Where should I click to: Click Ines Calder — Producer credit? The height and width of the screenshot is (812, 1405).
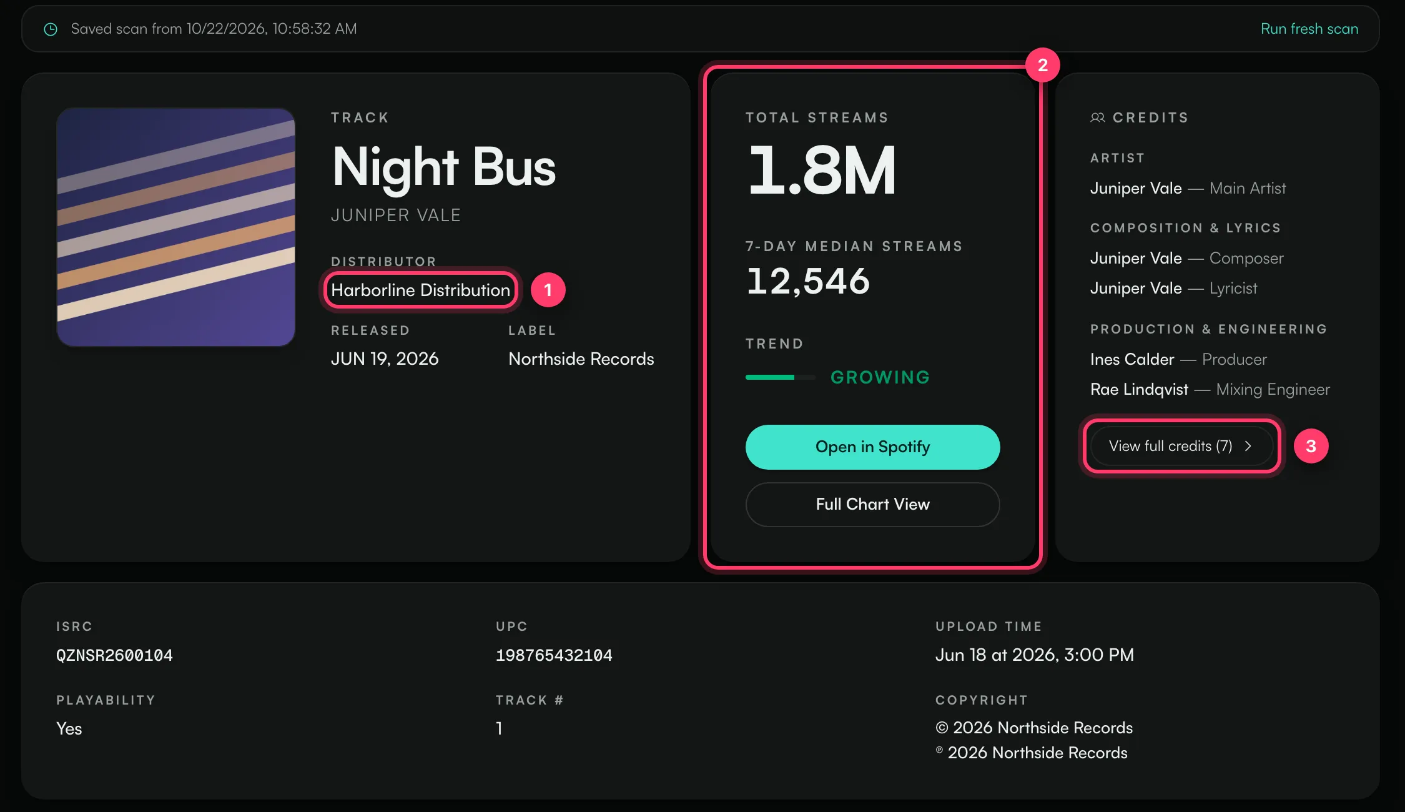pos(1178,359)
